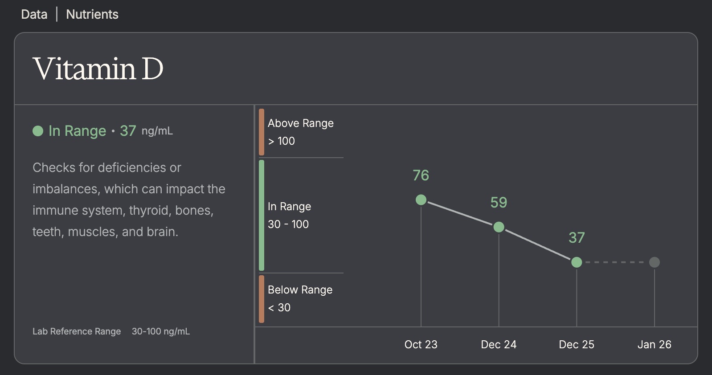Viewport: 712px width, 375px height.
Task: Click the Data breadcrumb link
Action: tap(34, 14)
